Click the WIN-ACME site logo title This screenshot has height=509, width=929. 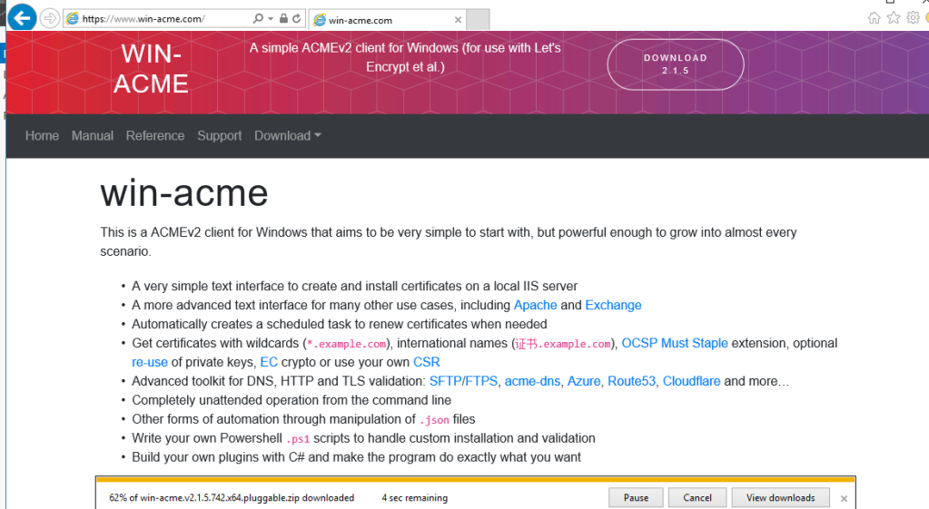[x=151, y=69]
